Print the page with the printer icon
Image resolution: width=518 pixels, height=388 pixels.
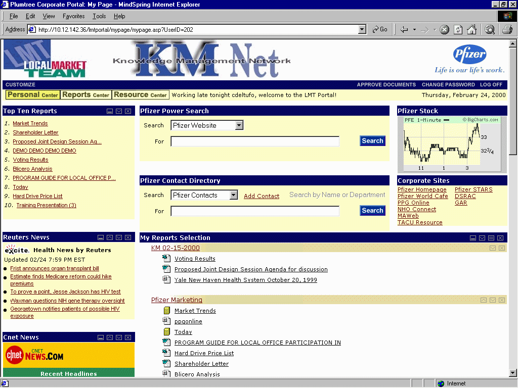click(507, 30)
